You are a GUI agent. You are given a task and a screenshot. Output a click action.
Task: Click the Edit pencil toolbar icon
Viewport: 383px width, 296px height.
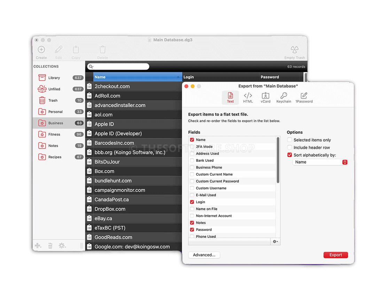click(x=58, y=50)
